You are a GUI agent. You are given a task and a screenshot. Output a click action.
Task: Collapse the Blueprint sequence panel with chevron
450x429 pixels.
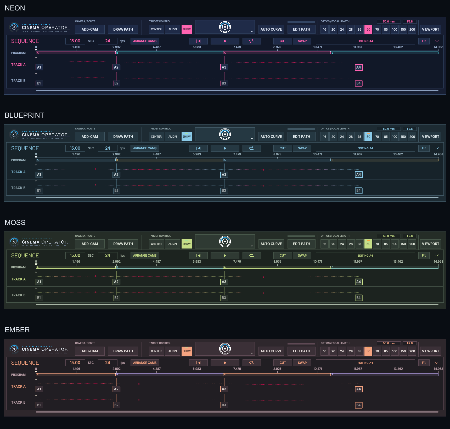click(x=437, y=148)
